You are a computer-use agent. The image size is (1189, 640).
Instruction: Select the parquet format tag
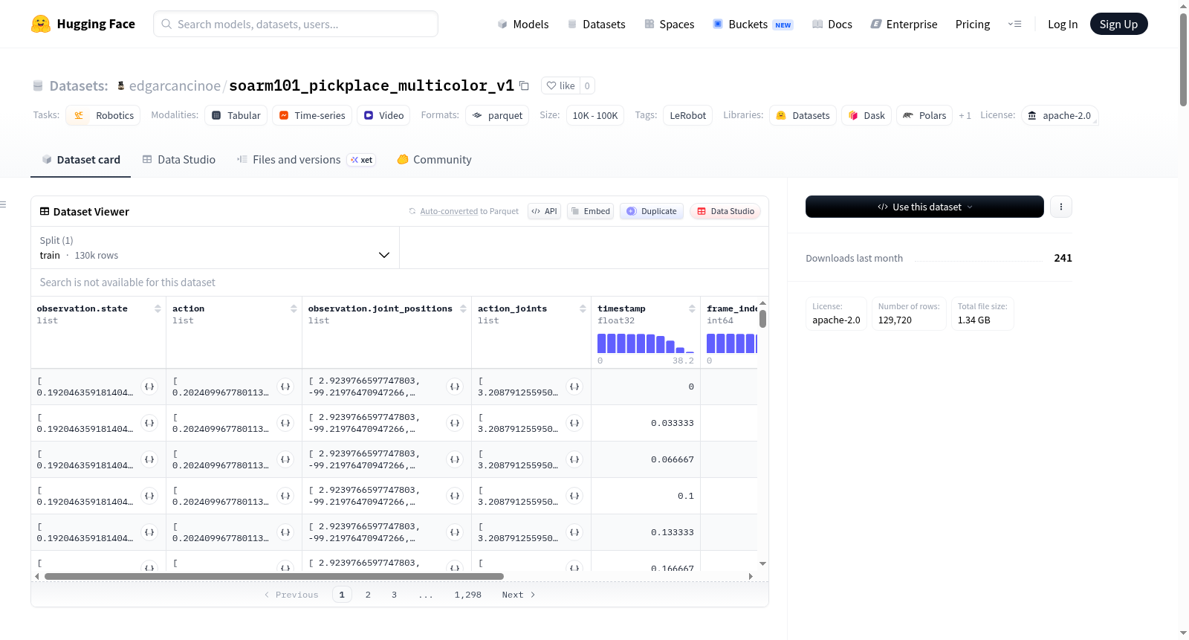pyautogui.click(x=497, y=115)
